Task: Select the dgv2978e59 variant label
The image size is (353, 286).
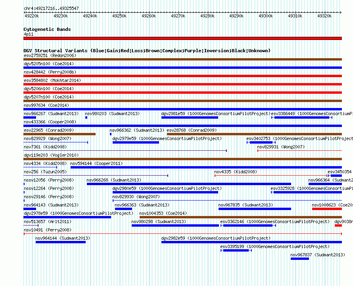Action: click(79, 213)
